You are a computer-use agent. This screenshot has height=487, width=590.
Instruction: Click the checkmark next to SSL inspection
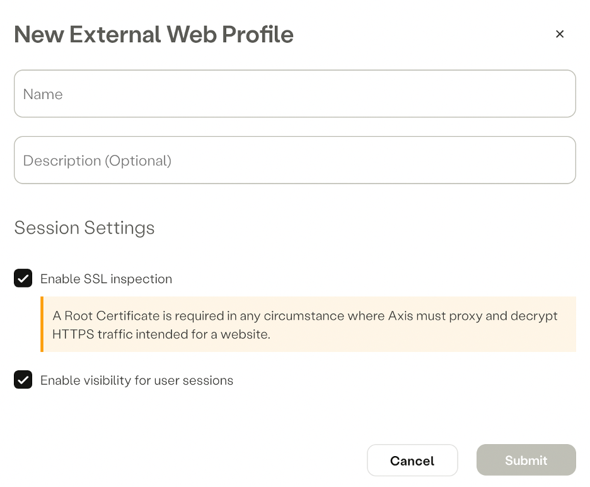(x=23, y=278)
